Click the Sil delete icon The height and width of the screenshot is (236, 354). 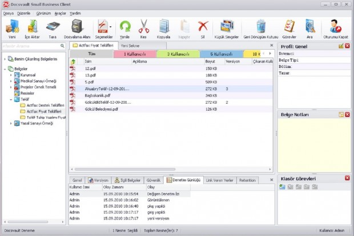pos(203,26)
